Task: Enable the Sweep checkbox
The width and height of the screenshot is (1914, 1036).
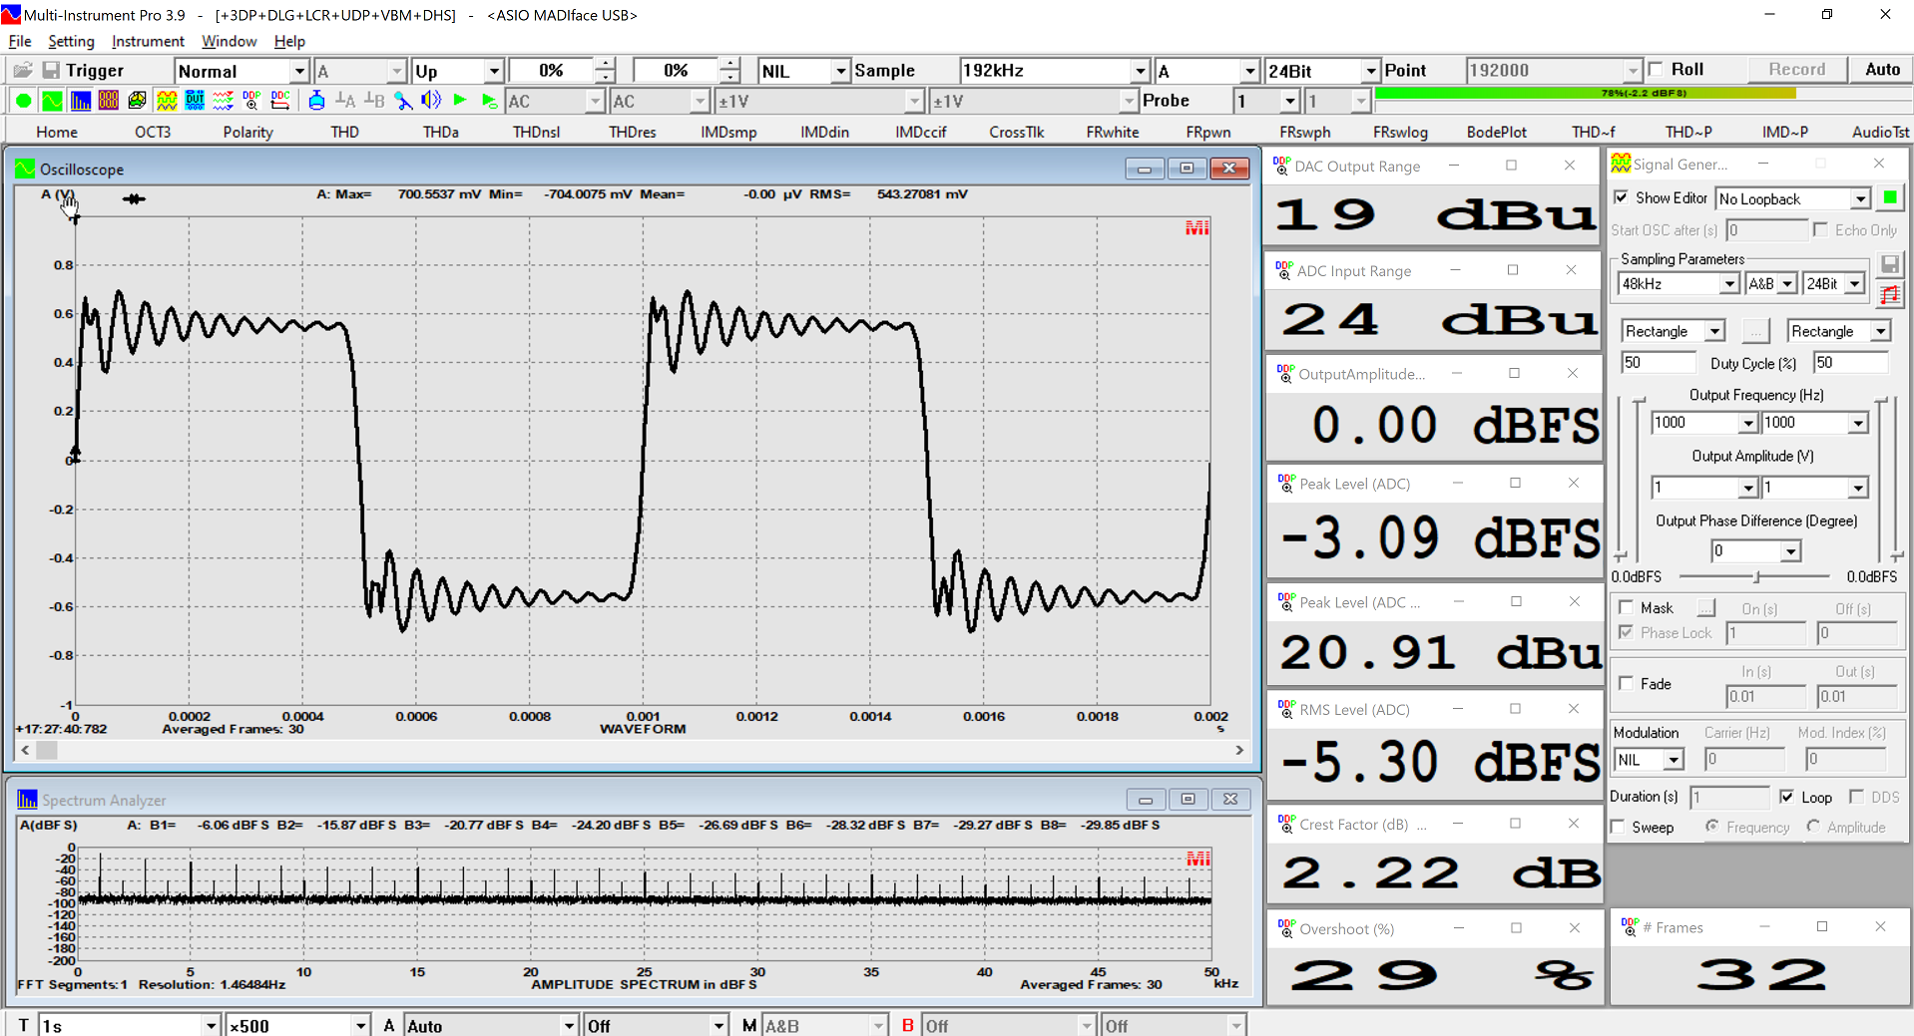Action: [1618, 827]
